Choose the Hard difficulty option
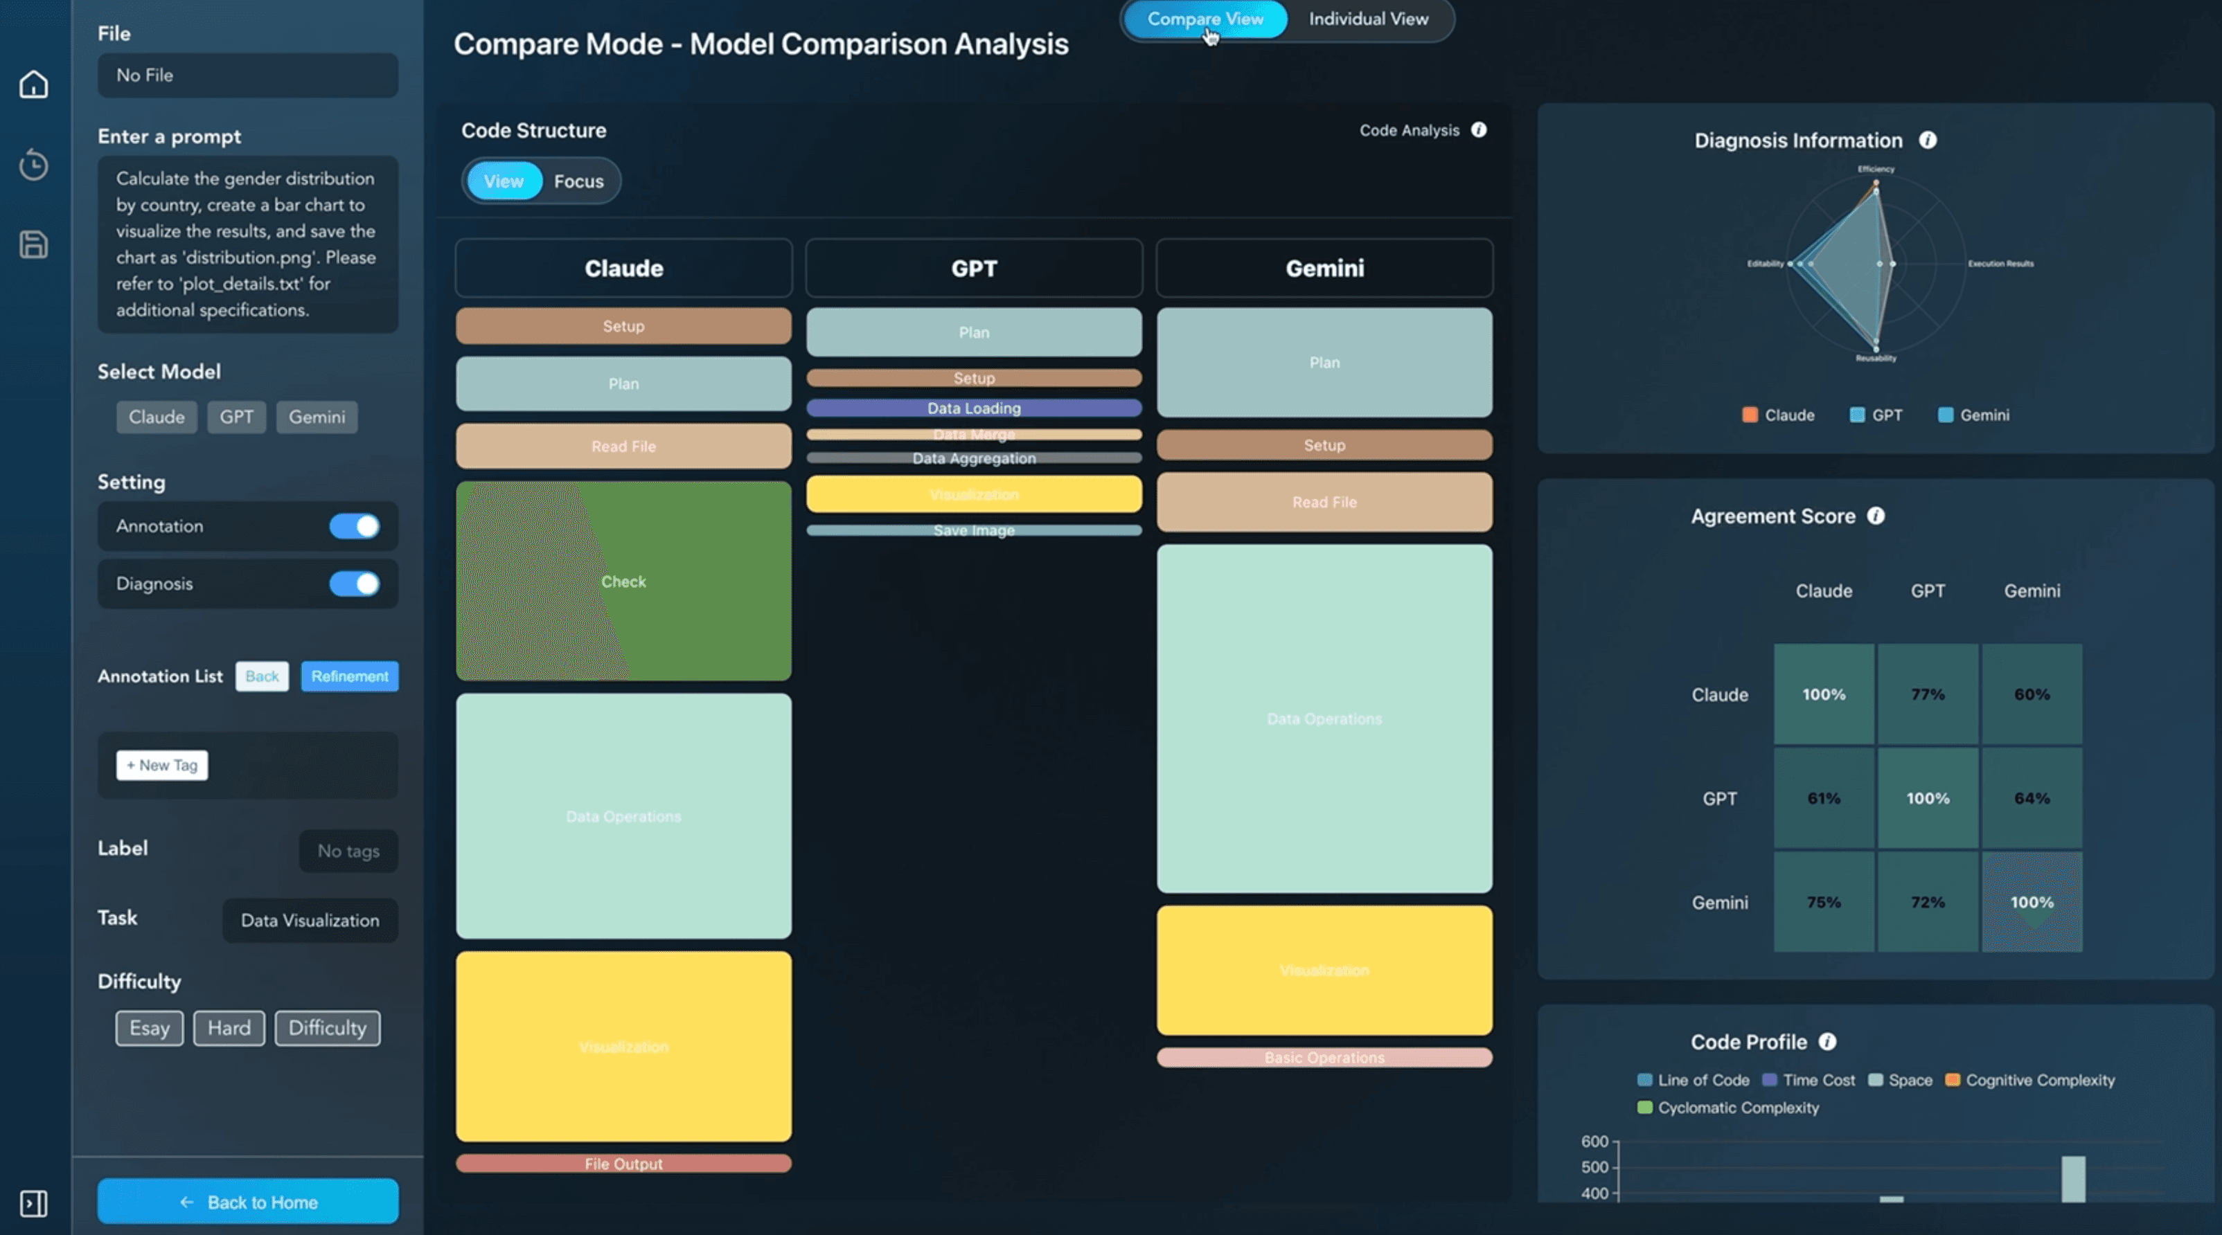The height and width of the screenshot is (1235, 2222). click(229, 1028)
